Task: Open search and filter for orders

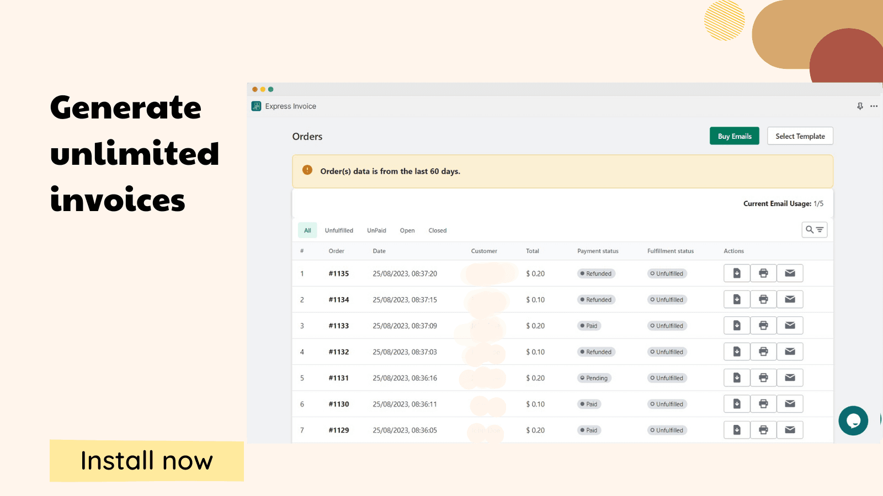Action: point(815,230)
